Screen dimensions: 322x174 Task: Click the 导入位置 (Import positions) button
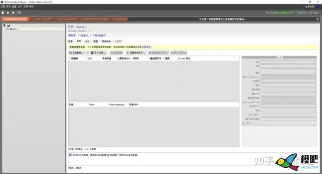tap(178, 53)
